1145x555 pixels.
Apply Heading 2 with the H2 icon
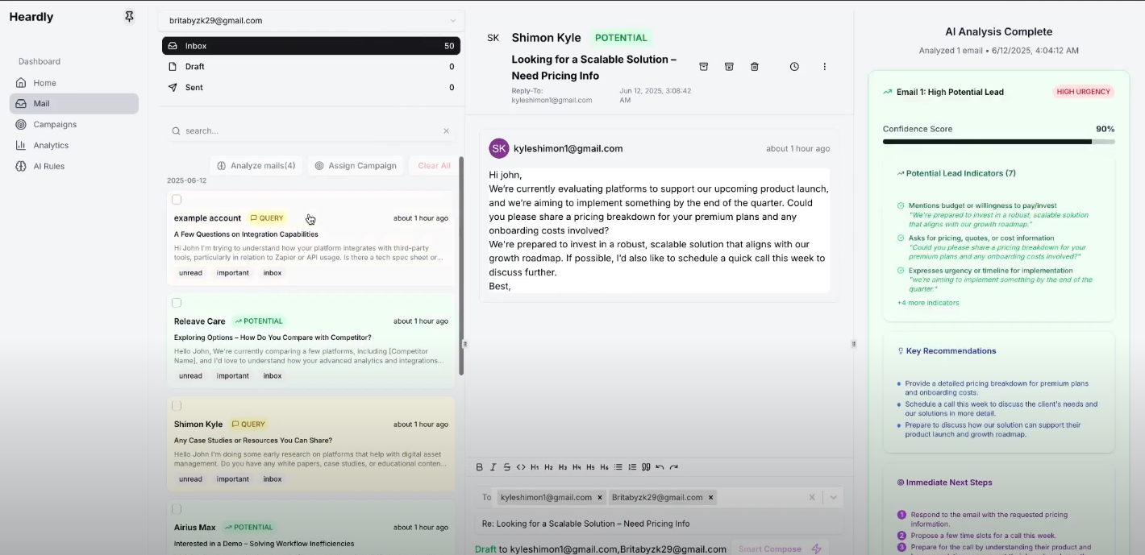548,467
